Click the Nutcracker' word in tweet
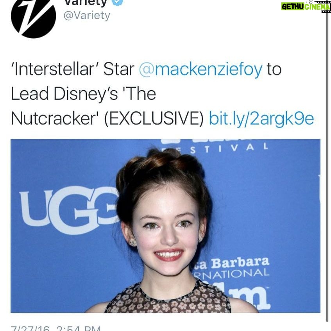Viewport: 331px width, 331px height. pyautogui.click(x=54, y=119)
